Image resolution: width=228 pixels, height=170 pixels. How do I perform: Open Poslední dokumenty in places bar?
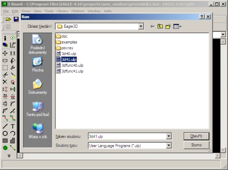pos(37,44)
